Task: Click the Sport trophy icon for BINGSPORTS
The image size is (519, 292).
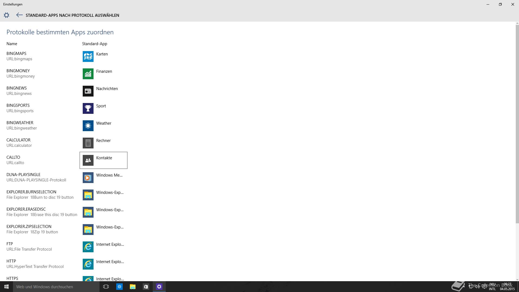Action: tap(88, 108)
